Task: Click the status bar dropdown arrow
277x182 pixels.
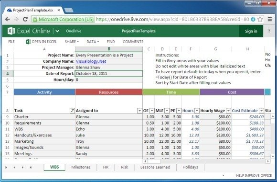Action: tap(223, 175)
